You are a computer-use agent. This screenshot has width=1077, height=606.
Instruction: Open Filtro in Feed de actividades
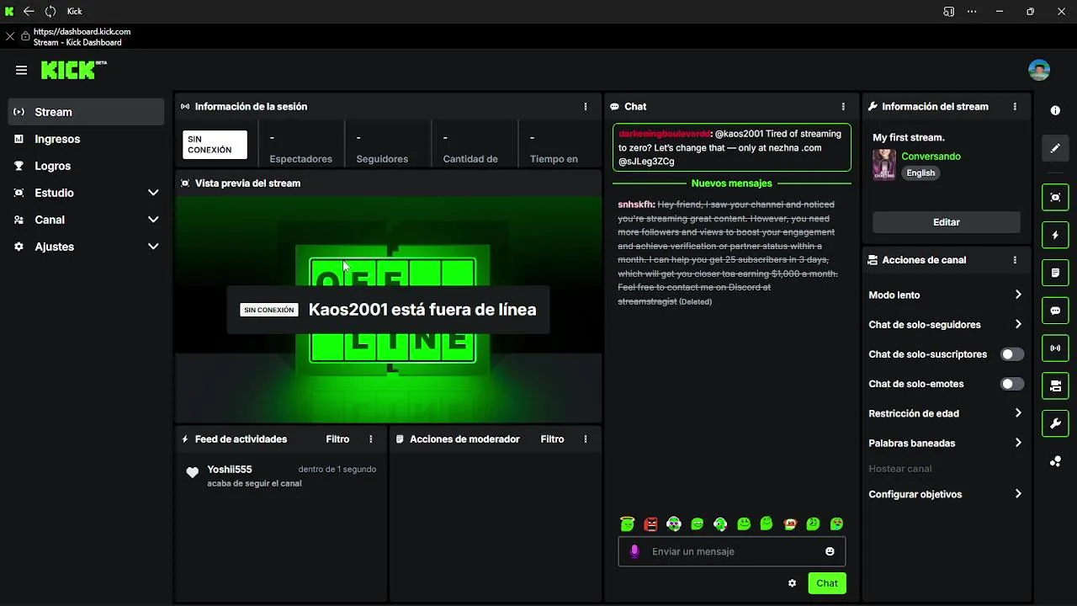tap(337, 439)
